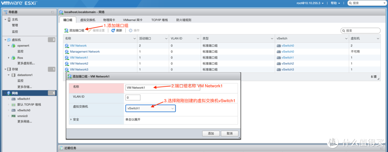Click the Ros VM icon
The image size is (388, 152).
14,58
